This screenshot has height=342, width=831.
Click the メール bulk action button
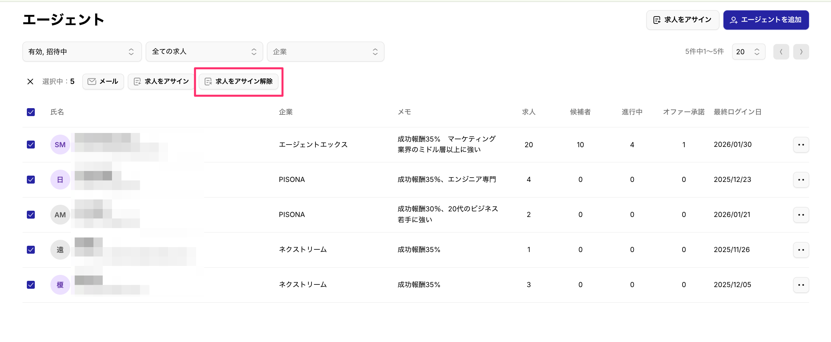pos(103,82)
